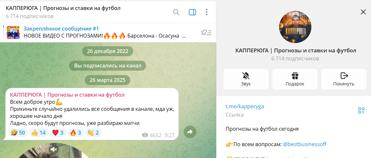Add the thumbs up reaction with 14
This screenshot has width=371, height=158.
39,133
